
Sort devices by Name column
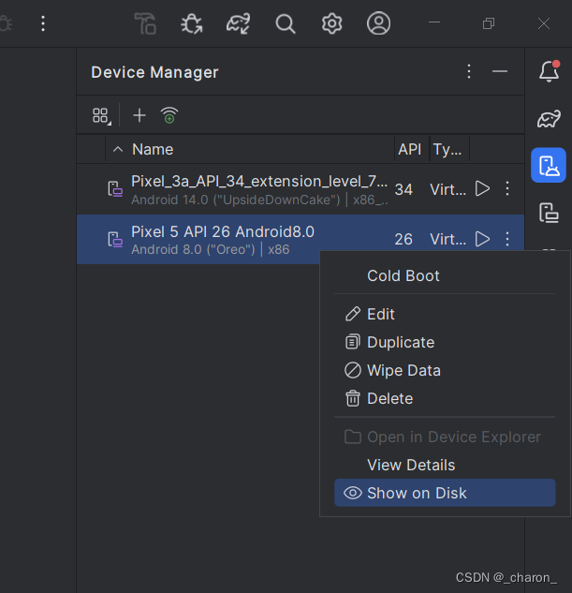pyautogui.click(x=153, y=149)
